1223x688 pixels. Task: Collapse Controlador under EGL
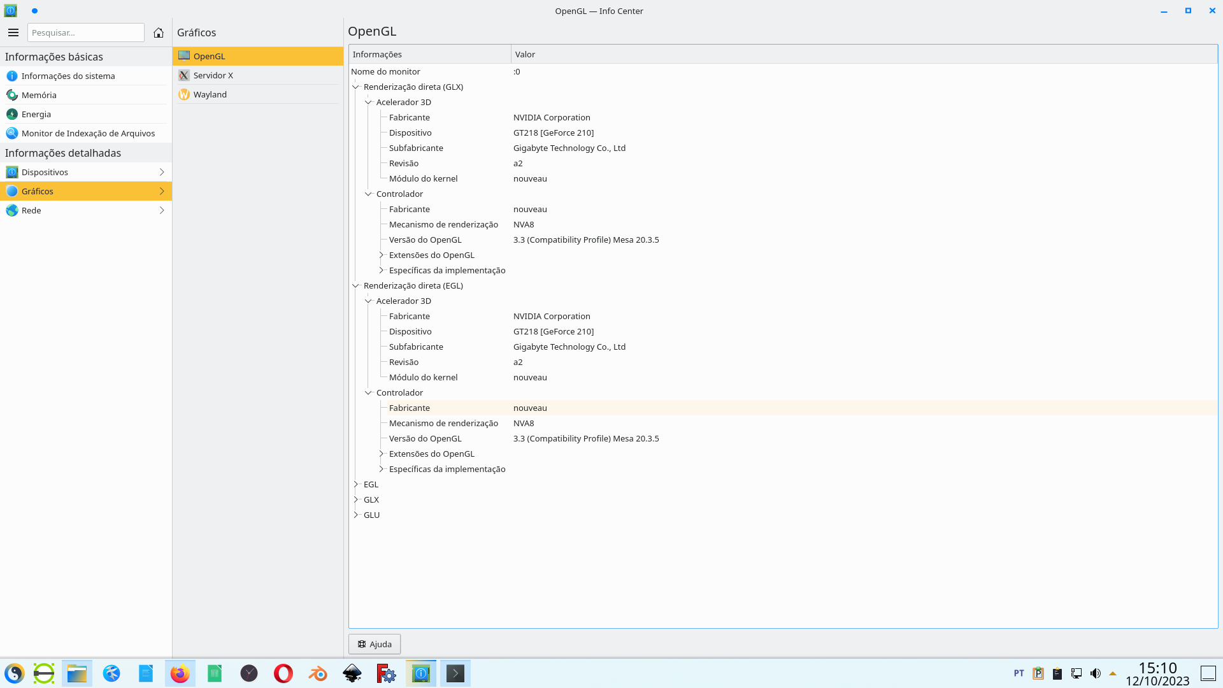coord(368,392)
